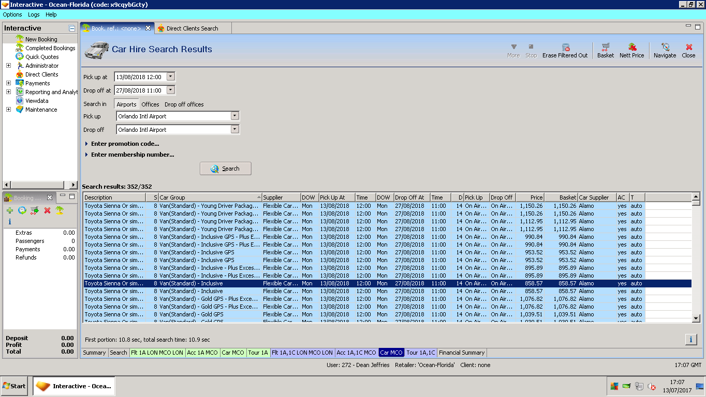The height and width of the screenshot is (397, 706).
Task: Click the blue info button at bottom right
Action: pyautogui.click(x=690, y=339)
